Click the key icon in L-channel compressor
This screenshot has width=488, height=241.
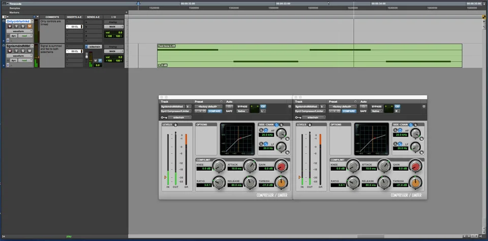(x=164, y=117)
